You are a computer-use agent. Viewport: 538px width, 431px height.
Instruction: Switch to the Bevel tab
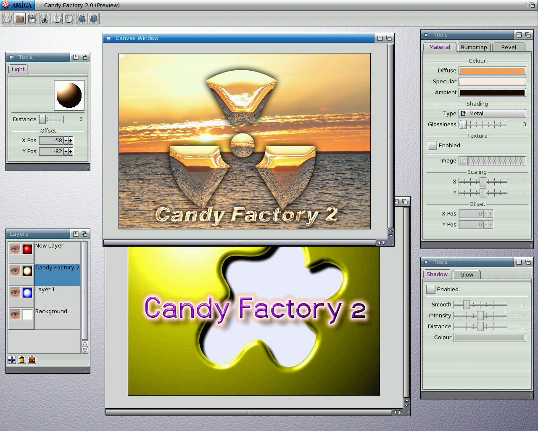point(509,48)
